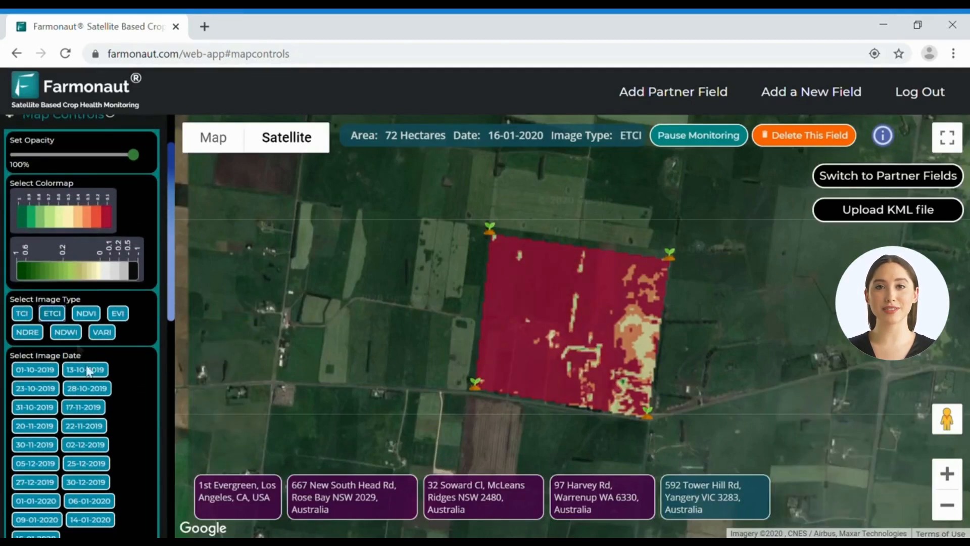The image size is (970, 546).
Task: Select the red-green colormap swatch
Action: [x=64, y=210]
